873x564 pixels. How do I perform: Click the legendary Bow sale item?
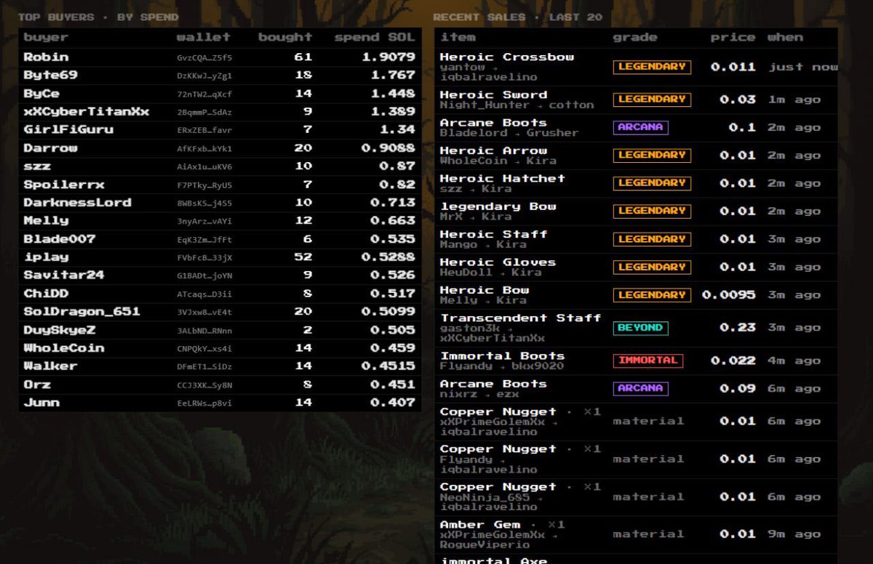coord(498,206)
